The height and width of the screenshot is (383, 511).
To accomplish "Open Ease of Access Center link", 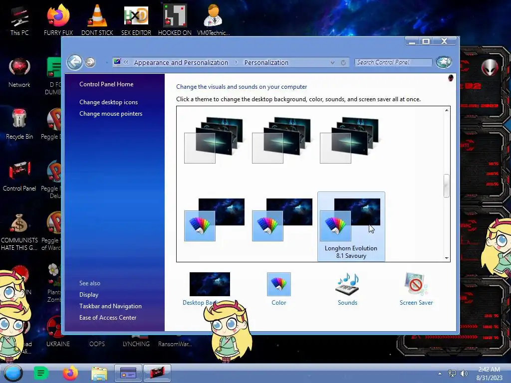I will point(108,318).
